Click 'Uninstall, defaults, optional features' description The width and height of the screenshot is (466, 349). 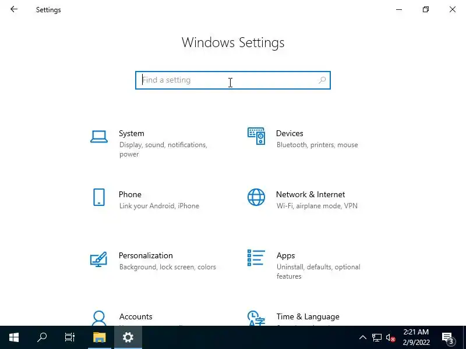[318, 272]
